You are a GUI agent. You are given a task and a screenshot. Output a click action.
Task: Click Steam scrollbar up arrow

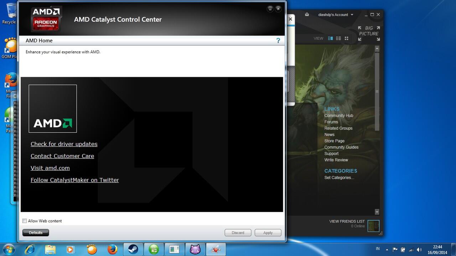[377, 49]
